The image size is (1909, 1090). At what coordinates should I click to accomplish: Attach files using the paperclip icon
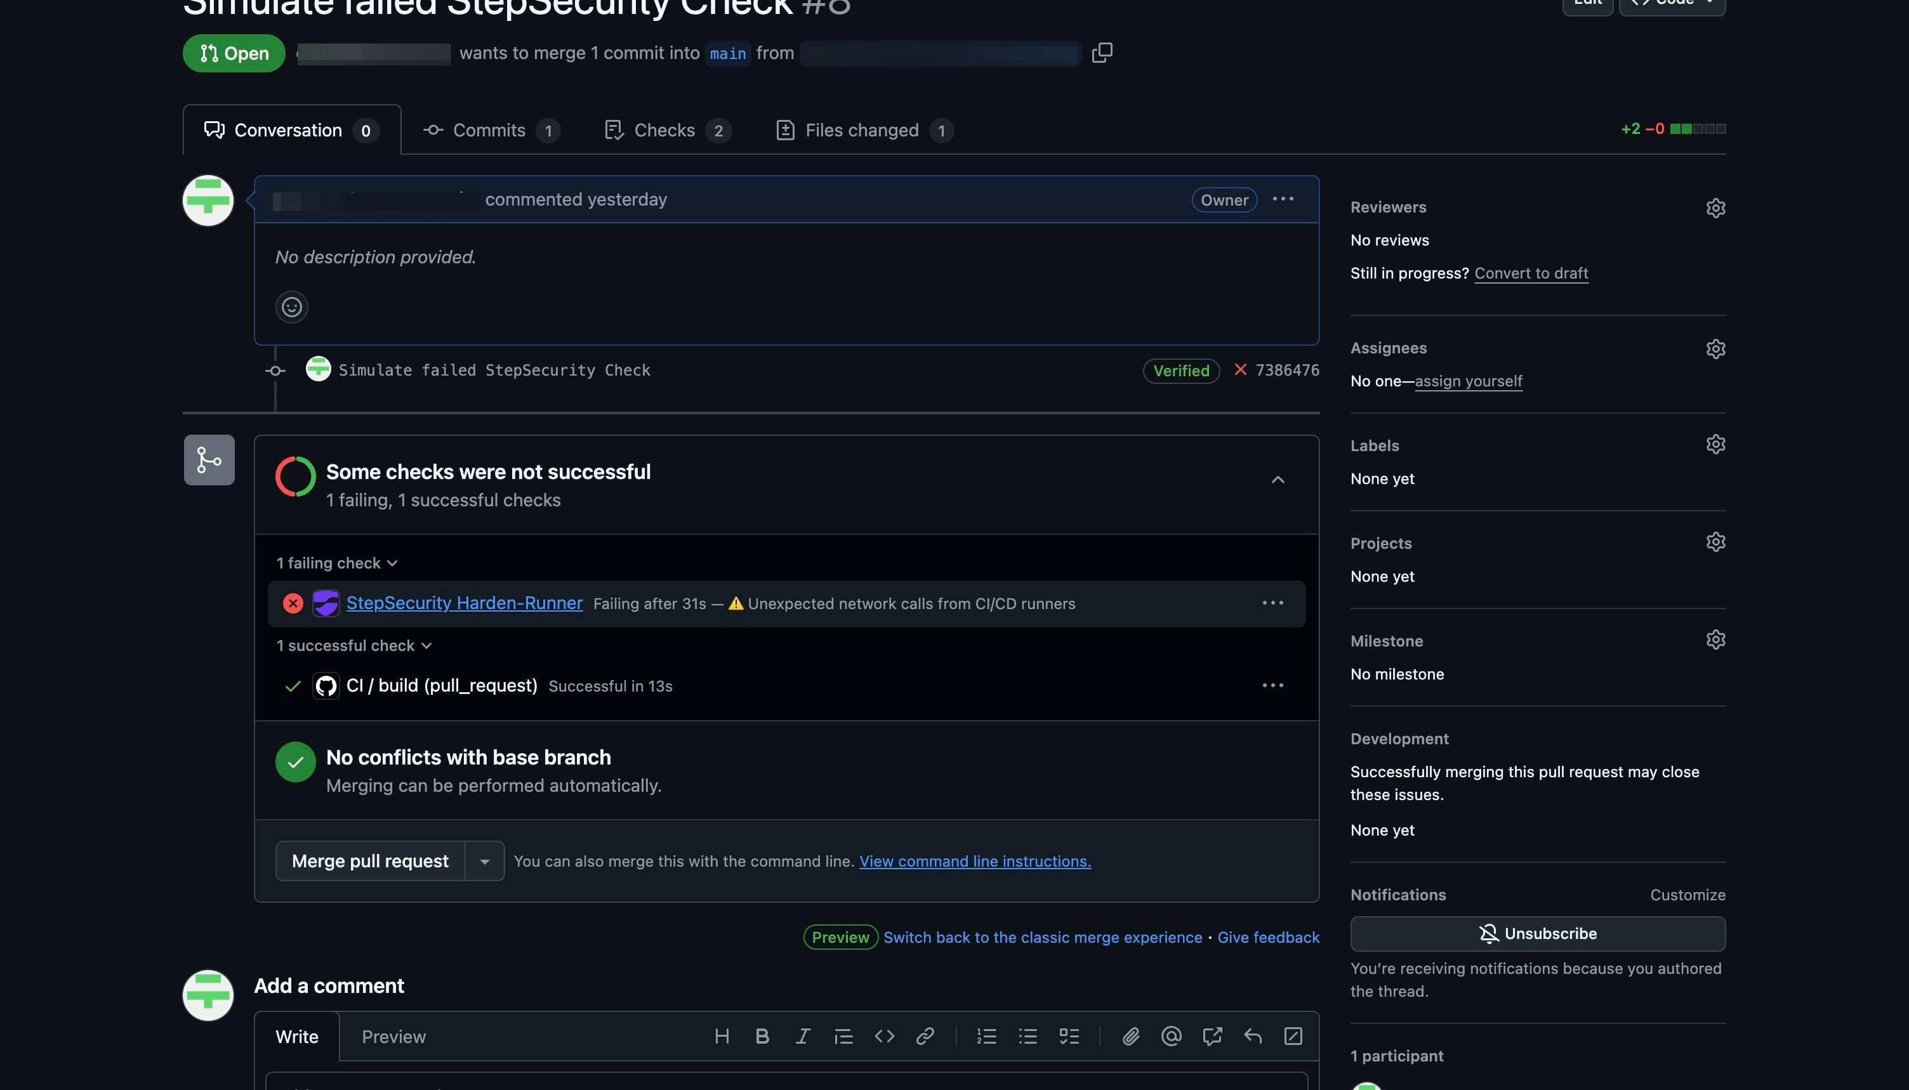tap(1130, 1036)
